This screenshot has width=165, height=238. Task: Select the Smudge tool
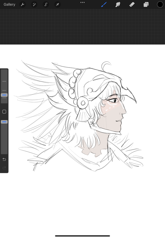click(x=118, y=4)
